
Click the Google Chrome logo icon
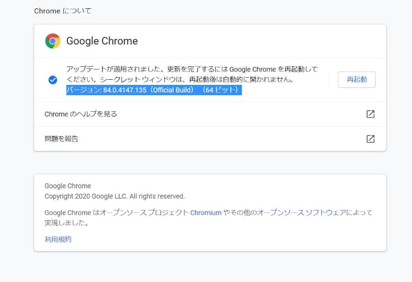pyautogui.click(x=53, y=41)
